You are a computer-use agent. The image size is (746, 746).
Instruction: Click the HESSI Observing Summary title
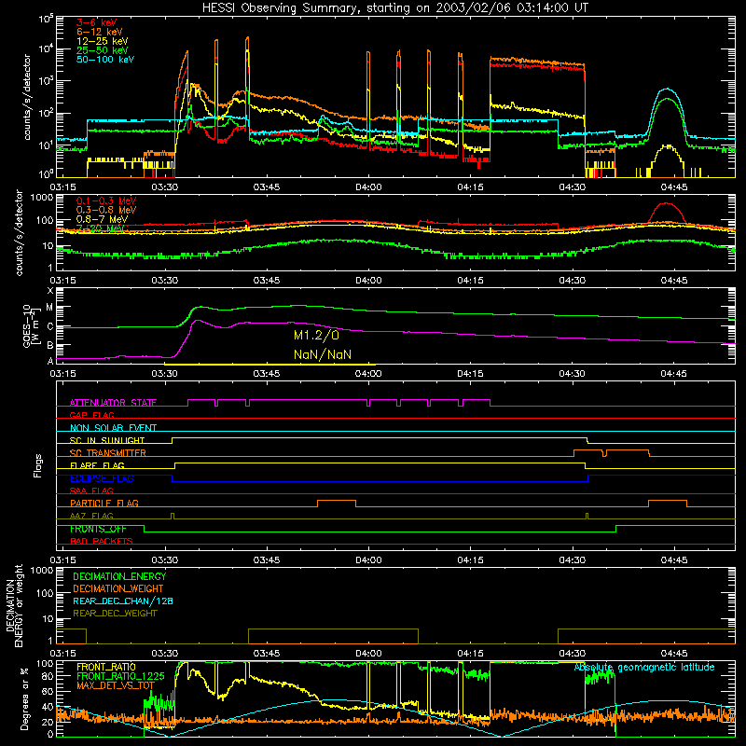coord(395,7)
